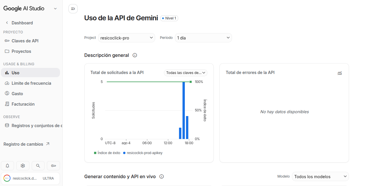Click 'Uso de la API de Gemini' heading
The image size is (365, 186).
[121, 18]
